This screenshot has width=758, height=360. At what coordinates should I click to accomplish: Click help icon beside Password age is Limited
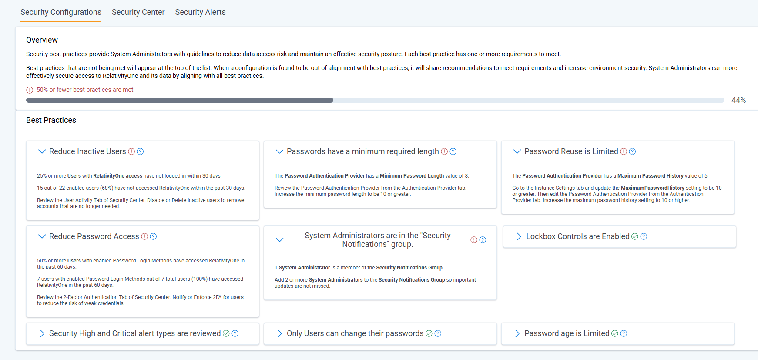click(624, 333)
